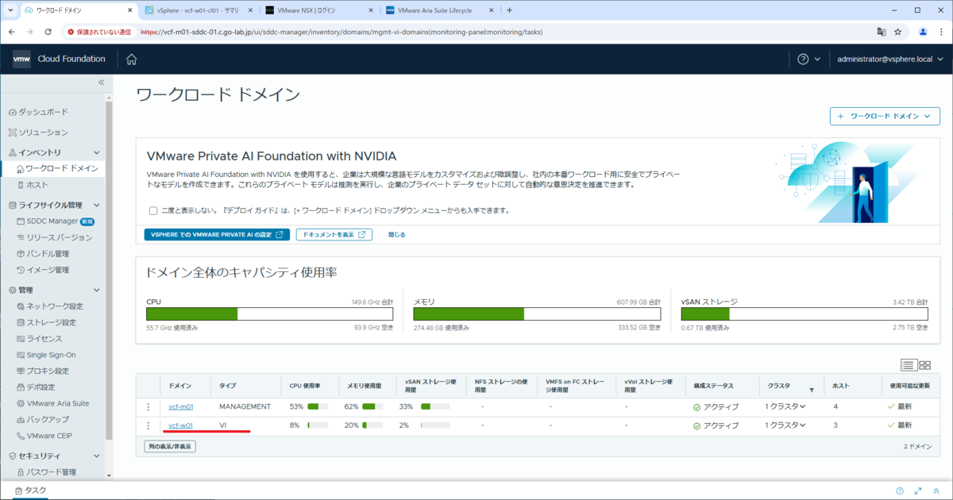Open ライセンス in the sidebar
Image resolution: width=953 pixels, height=500 pixels.
pos(39,339)
